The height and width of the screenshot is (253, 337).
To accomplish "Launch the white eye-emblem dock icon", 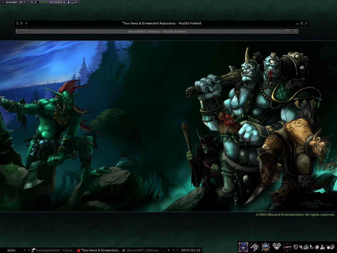I will [x=277, y=247].
